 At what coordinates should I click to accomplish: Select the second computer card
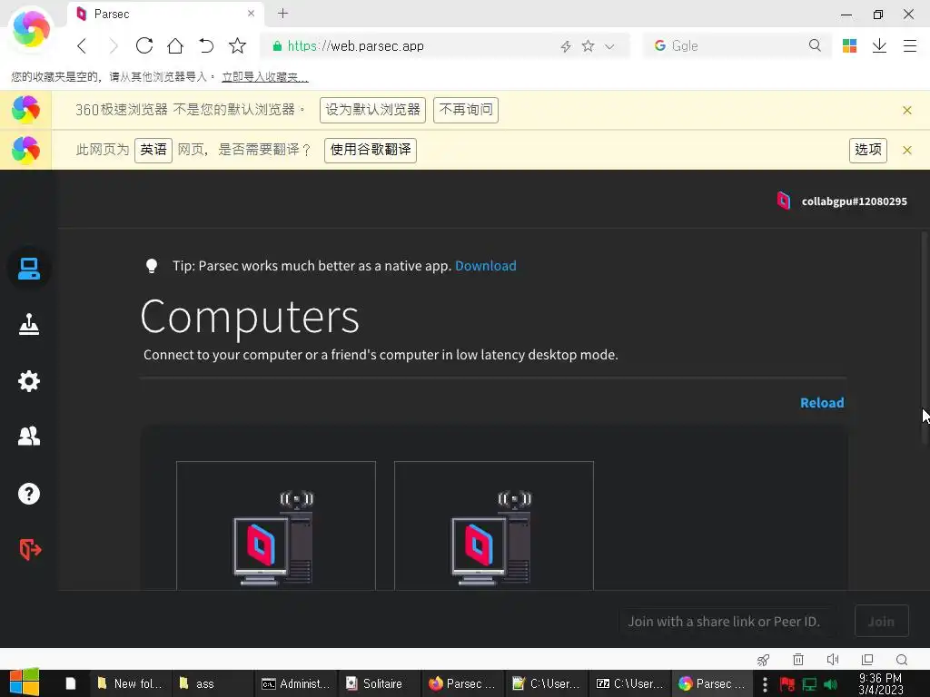pyautogui.click(x=493, y=525)
